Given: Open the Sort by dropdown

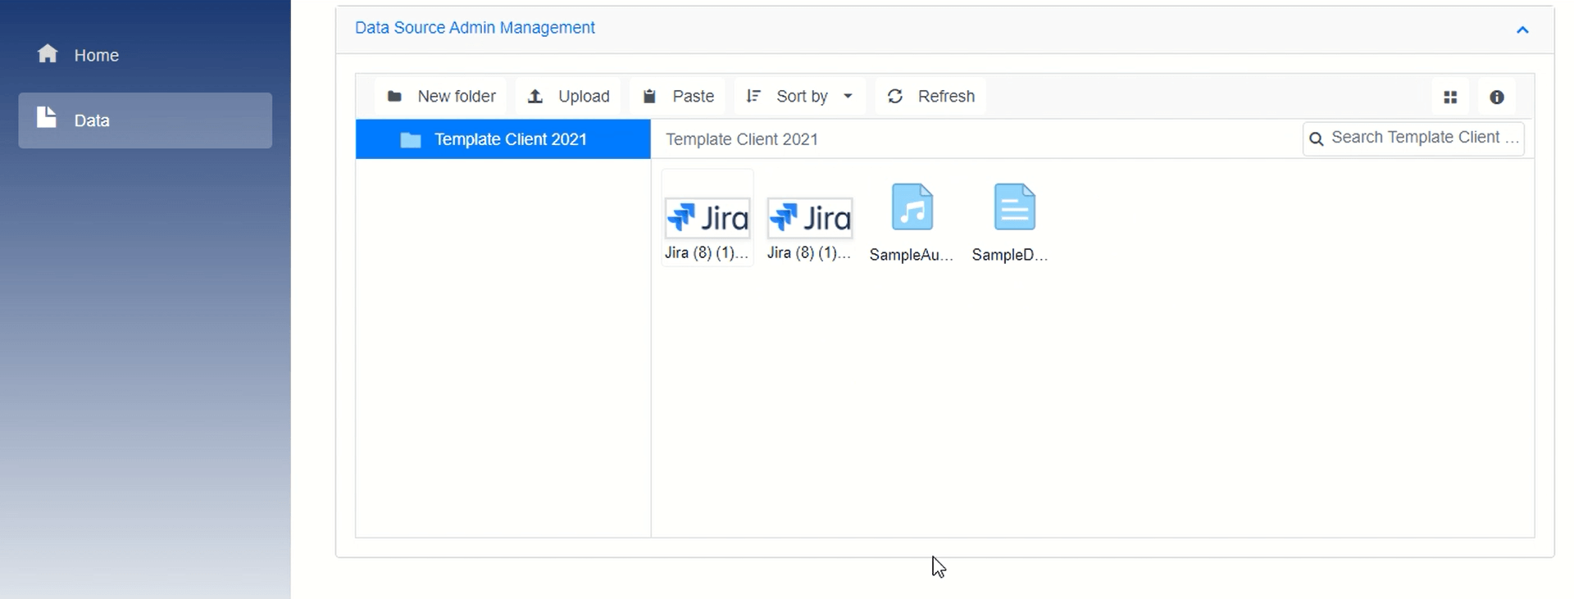Looking at the screenshot, I should pyautogui.click(x=800, y=97).
